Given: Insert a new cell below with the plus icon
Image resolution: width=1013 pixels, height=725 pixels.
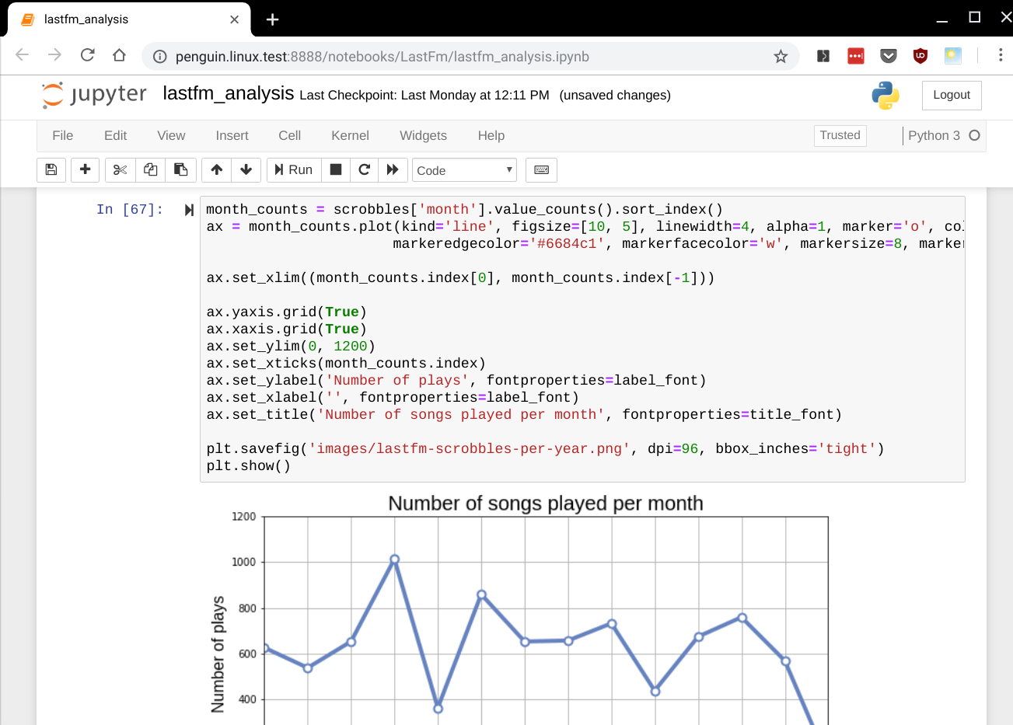Looking at the screenshot, I should tap(86, 169).
